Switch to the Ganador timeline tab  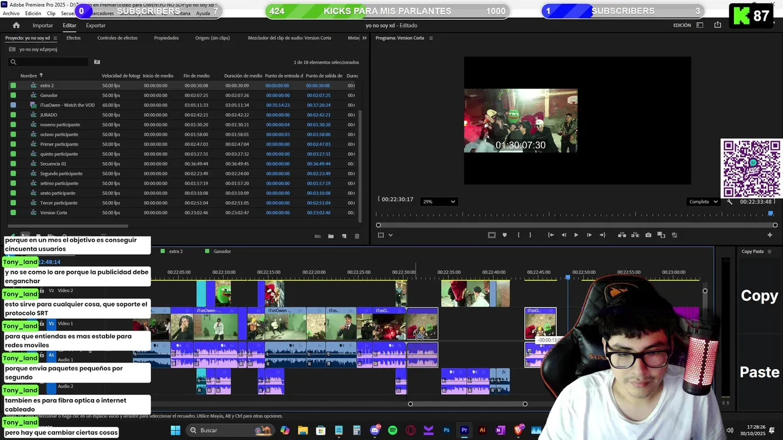tap(222, 251)
